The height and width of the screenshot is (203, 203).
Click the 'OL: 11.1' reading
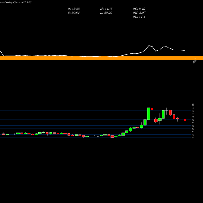(139, 17)
